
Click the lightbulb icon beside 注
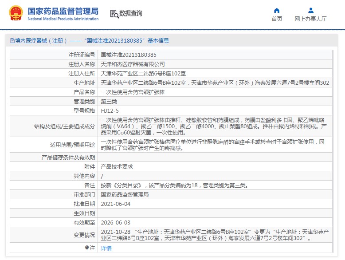(87, 248)
